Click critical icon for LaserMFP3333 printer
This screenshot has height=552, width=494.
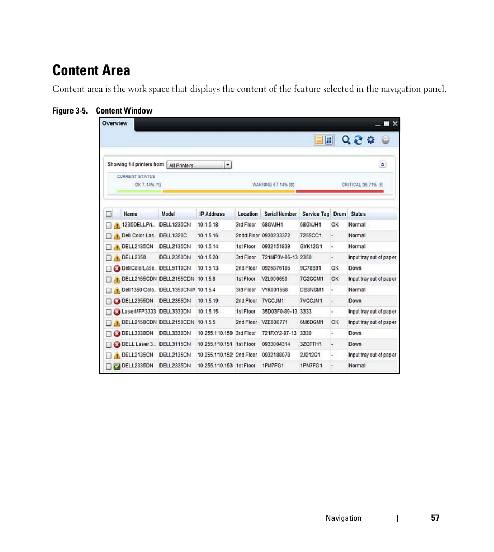(117, 312)
